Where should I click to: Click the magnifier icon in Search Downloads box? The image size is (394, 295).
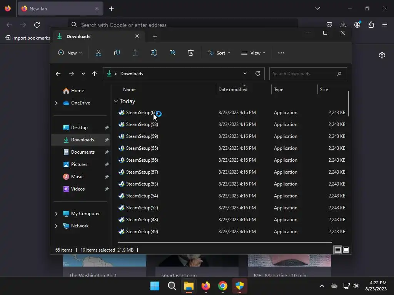(x=339, y=74)
